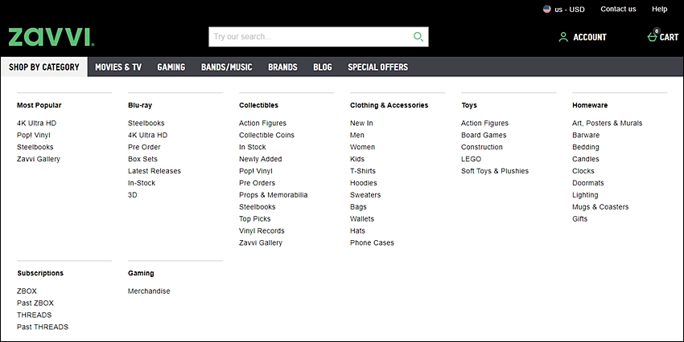Open the Wallets link
This screenshot has height=342, width=684.
pos(362,219)
